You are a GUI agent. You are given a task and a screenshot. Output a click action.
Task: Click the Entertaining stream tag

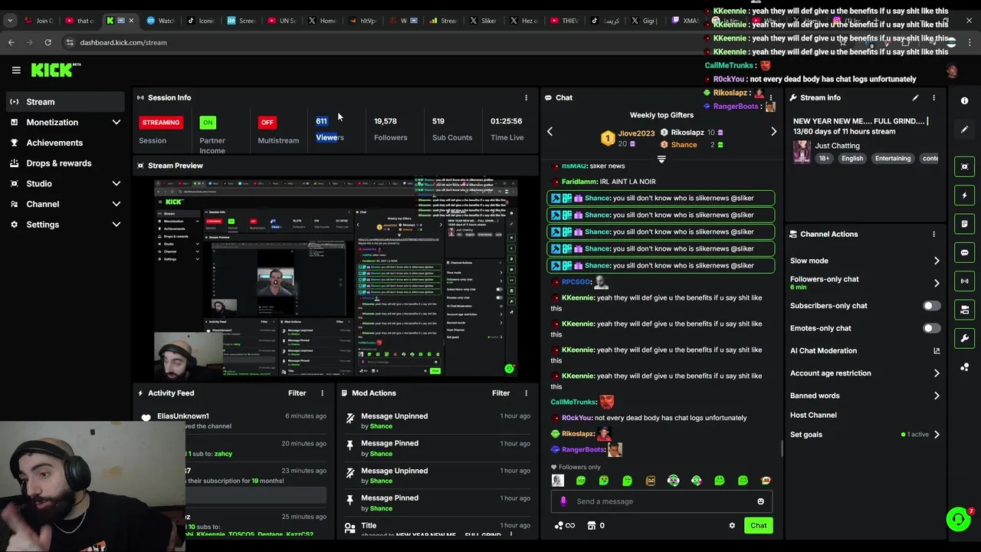pyautogui.click(x=893, y=159)
